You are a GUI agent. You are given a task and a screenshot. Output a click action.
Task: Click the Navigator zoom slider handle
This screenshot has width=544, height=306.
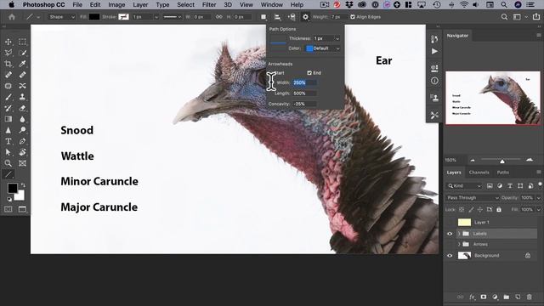(502, 161)
